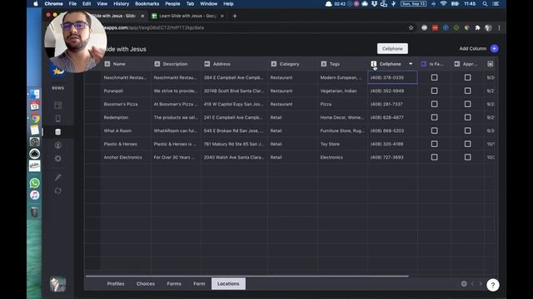This screenshot has height=299, width=533.
Task: Toggle Is Favorite checkbox for Redemption
Action: tap(434, 117)
